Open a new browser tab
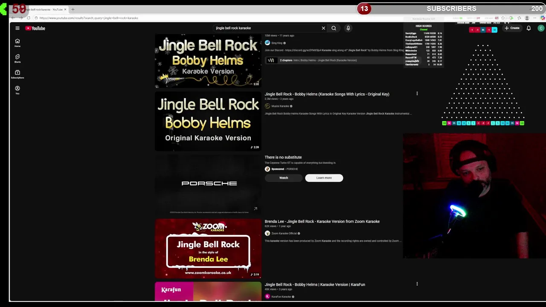The width and height of the screenshot is (546, 307). [x=73, y=9]
